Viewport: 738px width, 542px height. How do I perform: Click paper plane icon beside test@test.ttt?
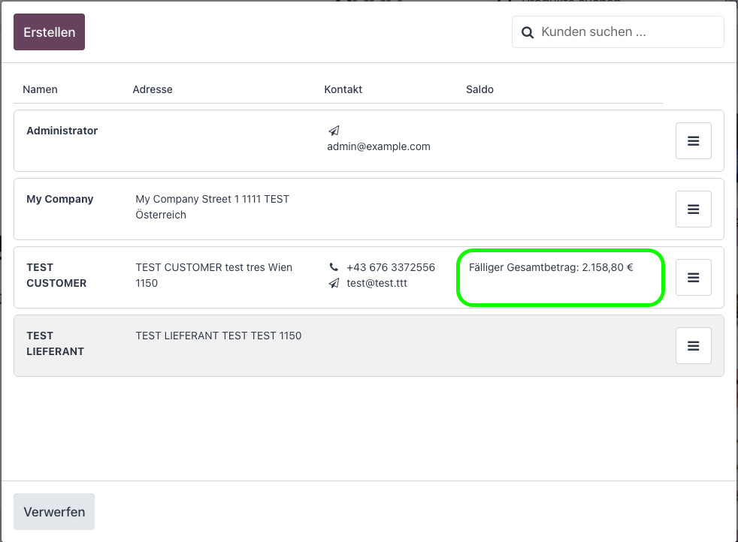coord(334,283)
